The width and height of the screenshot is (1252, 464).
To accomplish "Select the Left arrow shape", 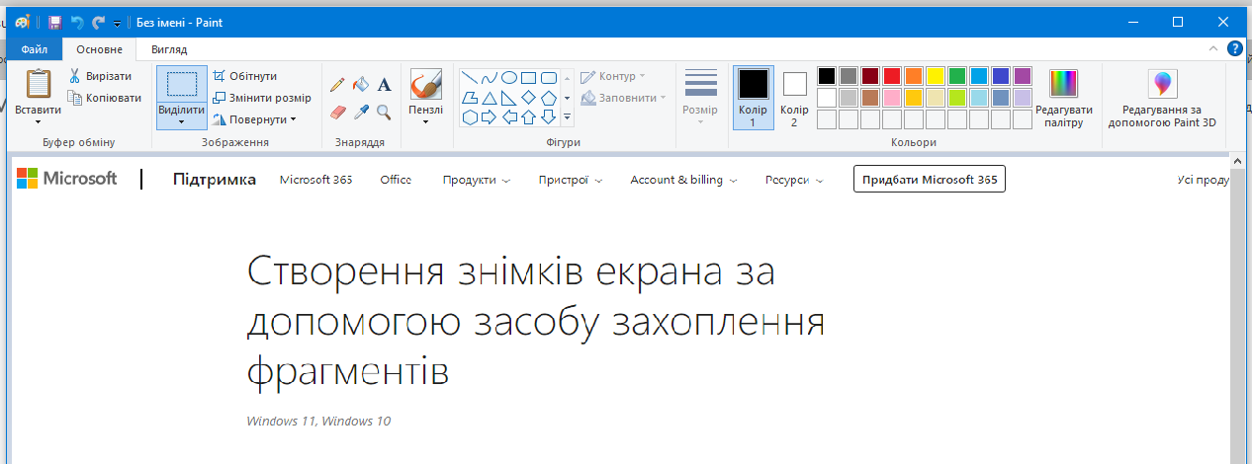I will pos(509,117).
